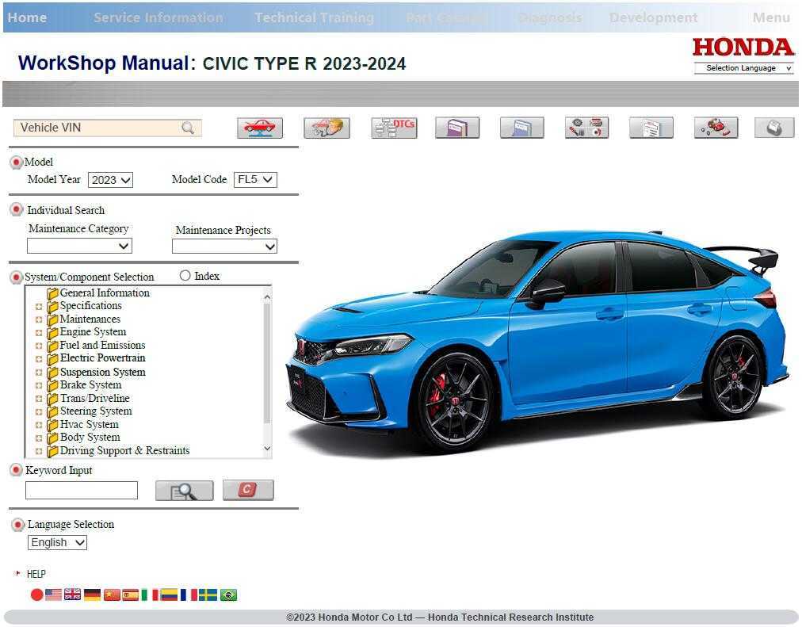Open the red car on lift icon
Image resolution: width=802 pixels, height=627 pixels.
coord(259,128)
